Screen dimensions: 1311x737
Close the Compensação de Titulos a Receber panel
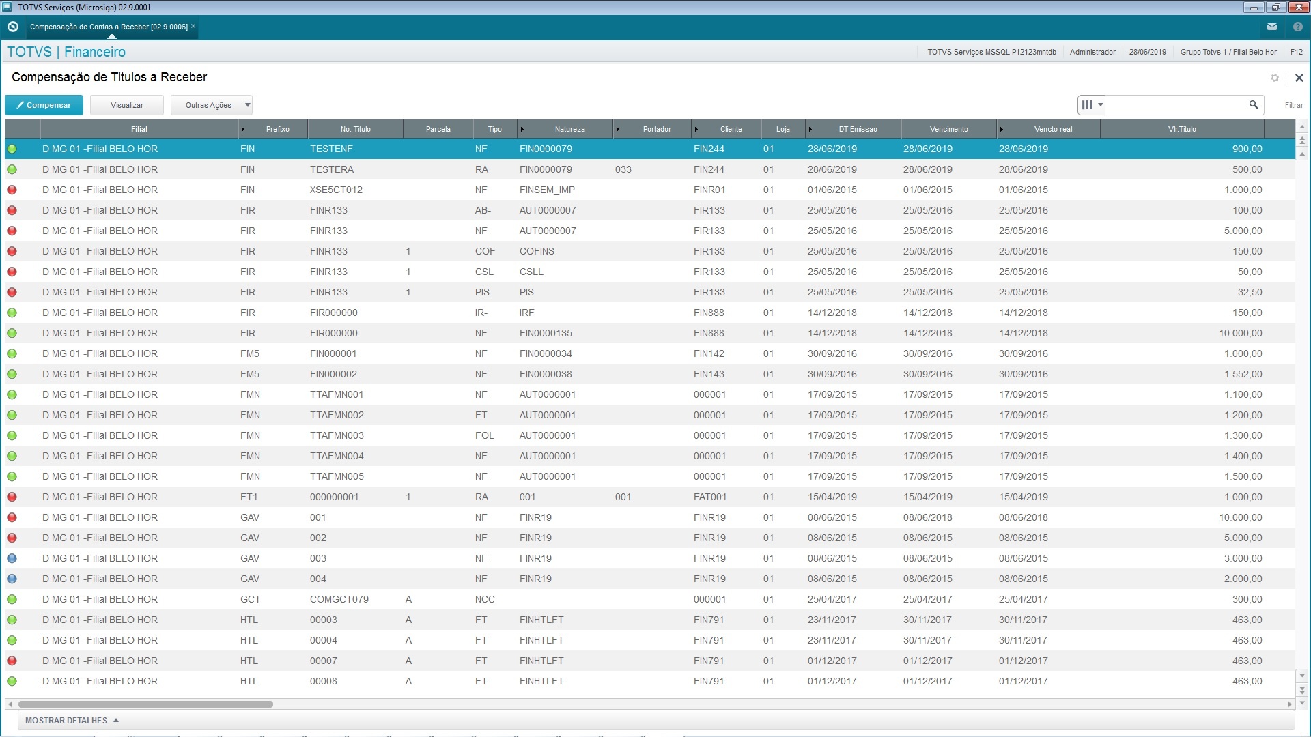point(1299,78)
